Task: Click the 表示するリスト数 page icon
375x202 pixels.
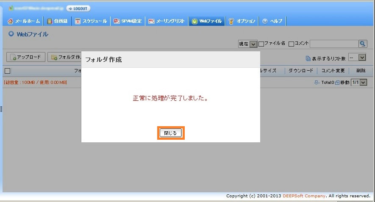Action: (x=308, y=58)
